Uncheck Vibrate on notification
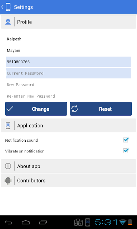The width and height of the screenshot is (137, 229). 126,151
